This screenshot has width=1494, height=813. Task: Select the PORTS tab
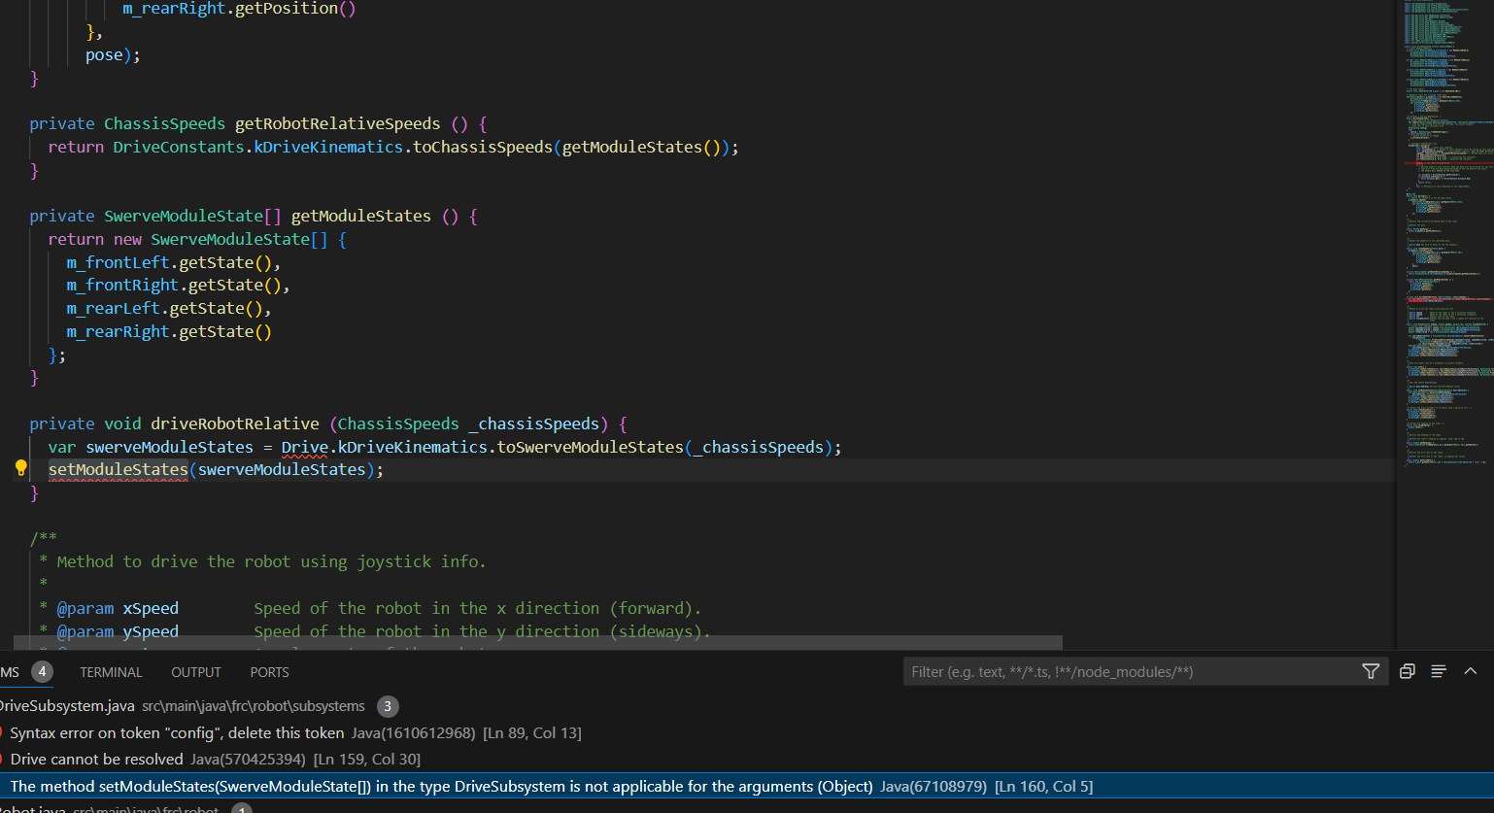[269, 672]
